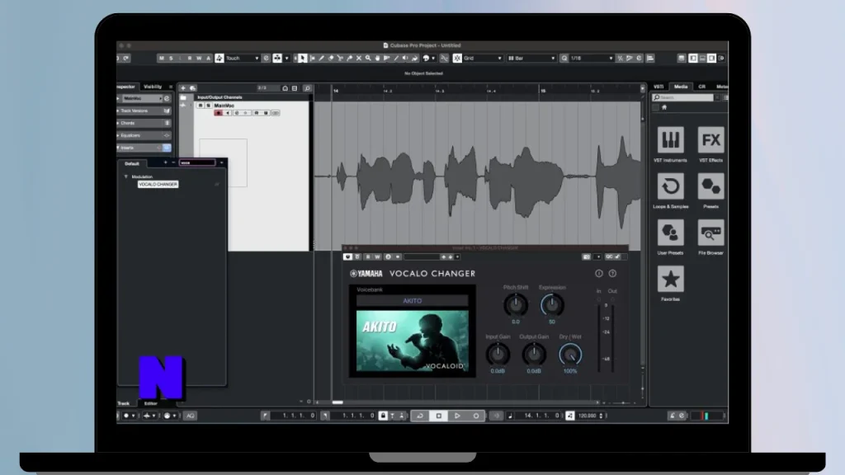
Task: Toggle monitor on MainVoc track
Action: pos(228,113)
